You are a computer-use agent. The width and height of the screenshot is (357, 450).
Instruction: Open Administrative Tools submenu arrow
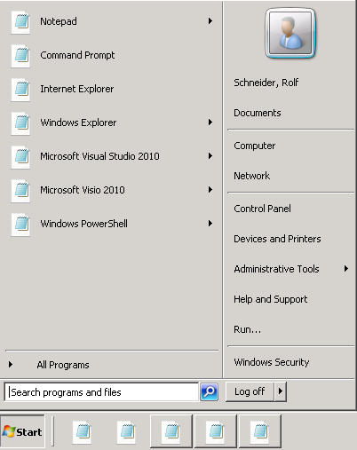(x=345, y=269)
